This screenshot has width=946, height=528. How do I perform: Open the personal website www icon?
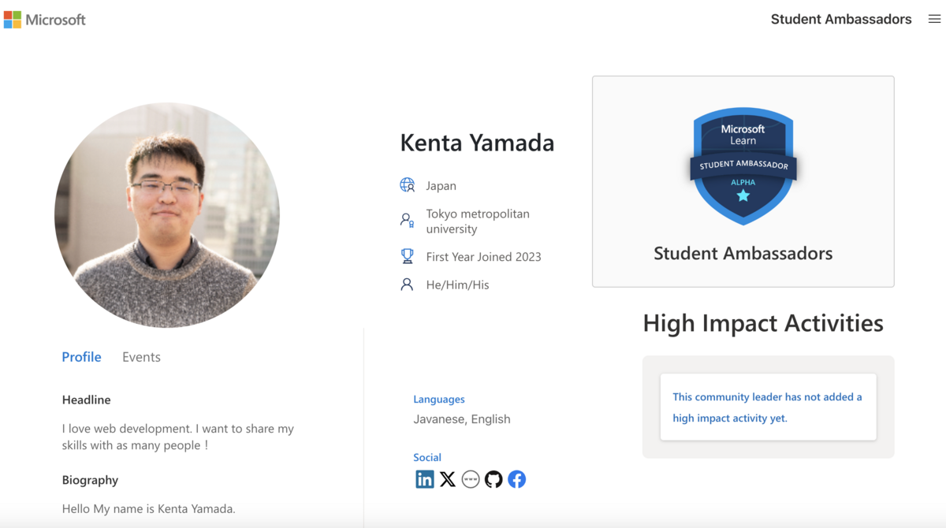point(471,479)
